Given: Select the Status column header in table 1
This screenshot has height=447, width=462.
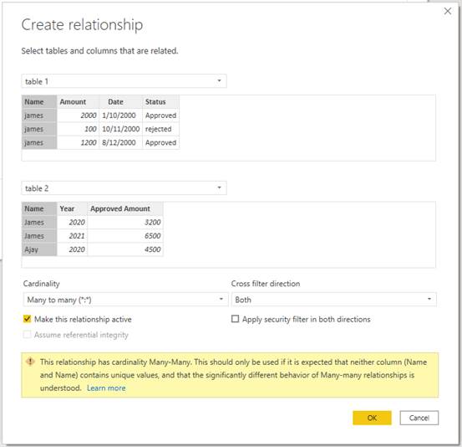Looking at the screenshot, I should [x=161, y=102].
